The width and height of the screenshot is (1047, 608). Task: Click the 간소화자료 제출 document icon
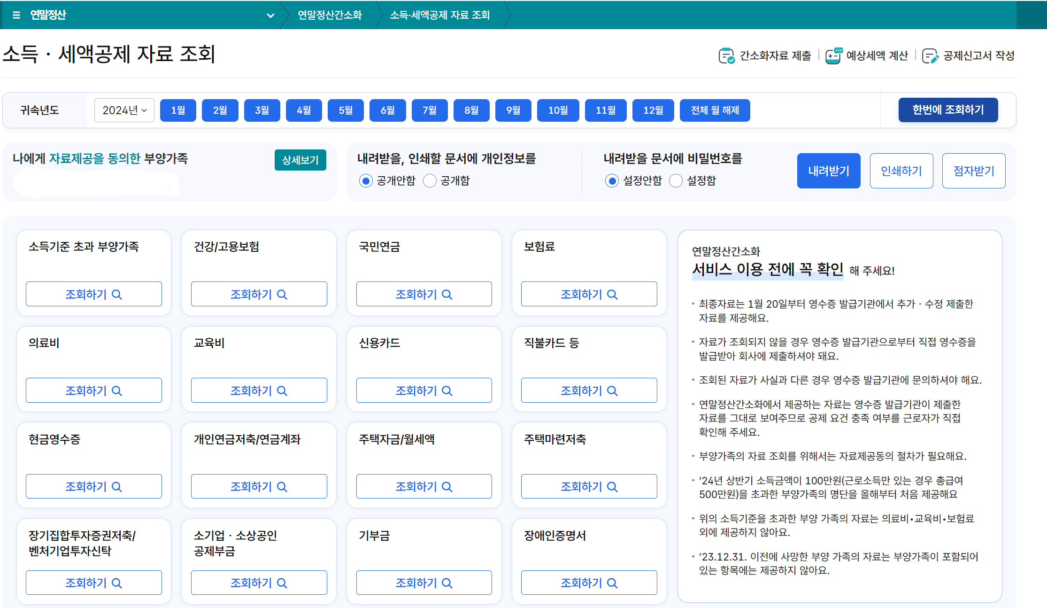[726, 56]
